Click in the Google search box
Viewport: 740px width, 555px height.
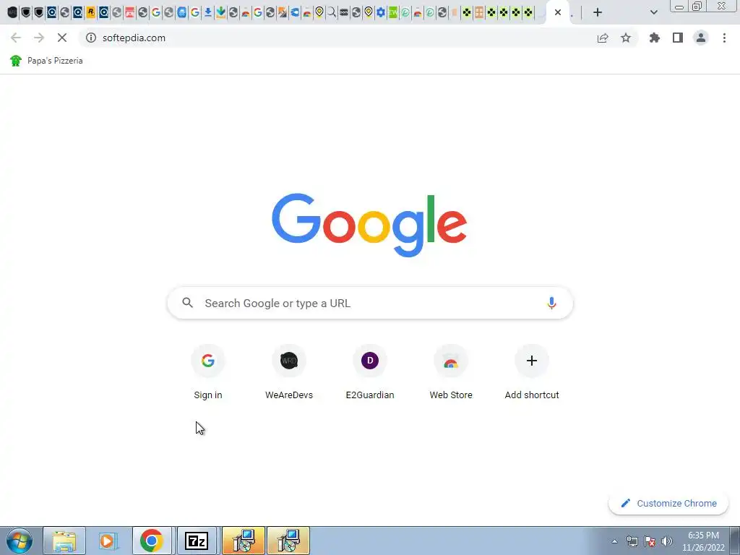[x=370, y=303]
